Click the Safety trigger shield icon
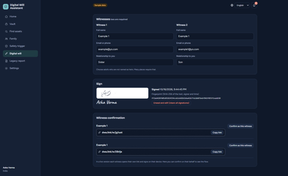Viewport: 288px width, 176px height. (x=6, y=46)
